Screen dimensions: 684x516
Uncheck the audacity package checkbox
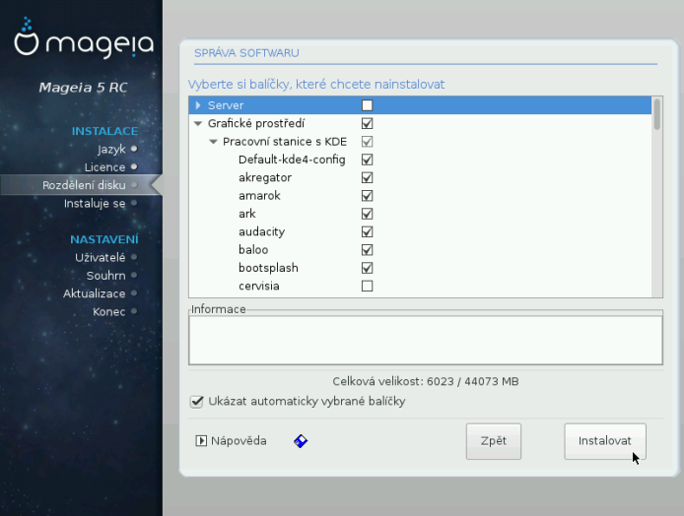click(x=367, y=231)
